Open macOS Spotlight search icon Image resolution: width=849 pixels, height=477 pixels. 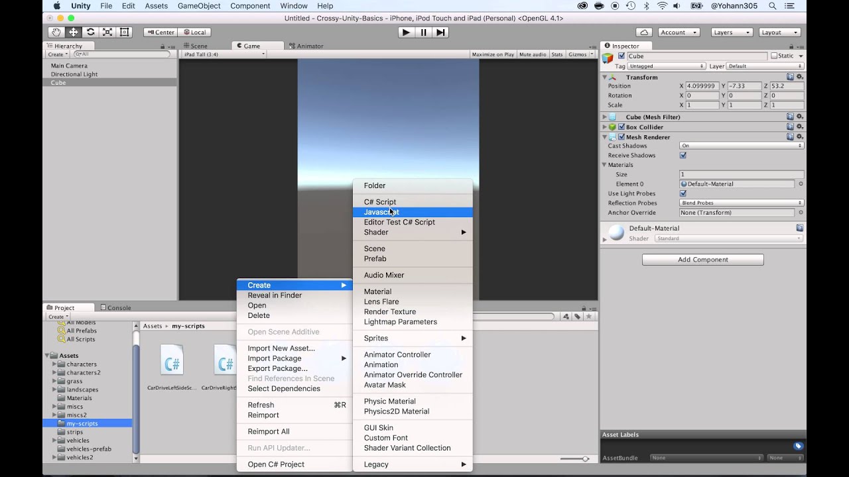[x=773, y=6]
